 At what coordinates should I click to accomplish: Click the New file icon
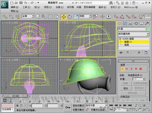(12, 3)
